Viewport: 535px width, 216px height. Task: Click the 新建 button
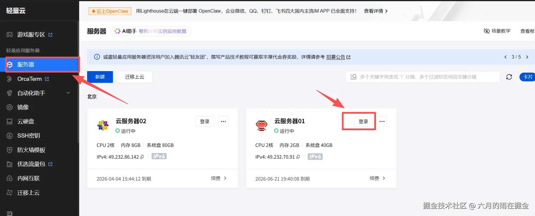click(x=100, y=77)
